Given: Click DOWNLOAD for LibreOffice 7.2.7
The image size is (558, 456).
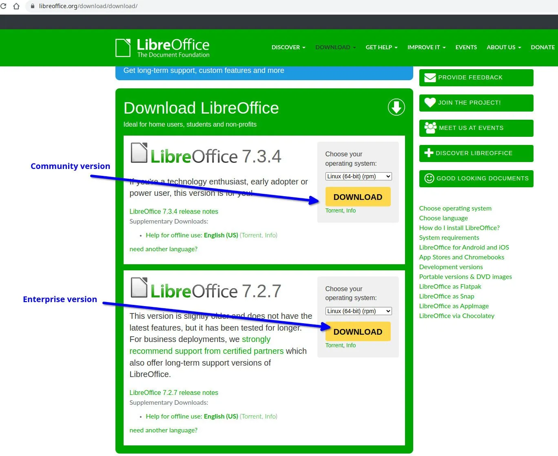Looking at the screenshot, I should [358, 331].
